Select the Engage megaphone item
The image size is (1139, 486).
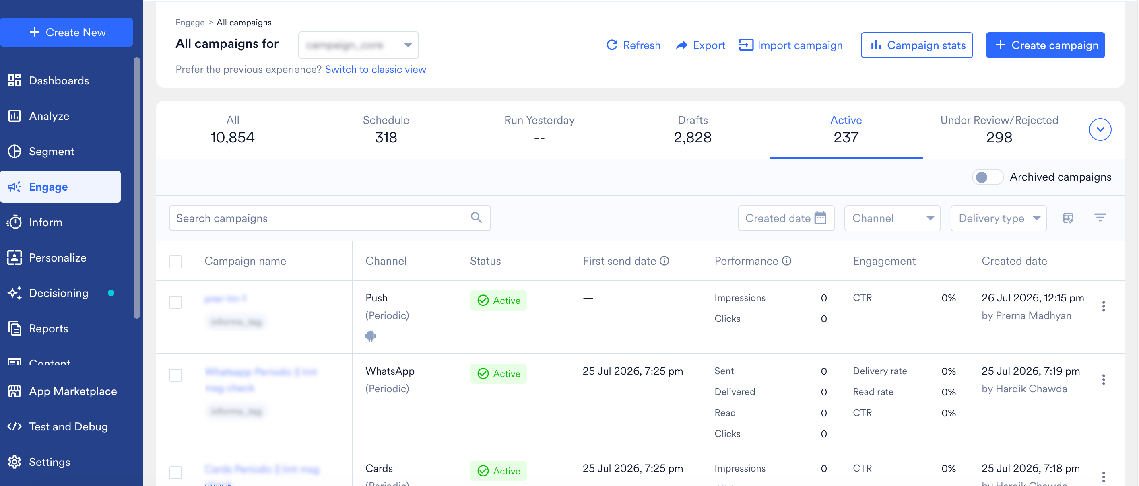[60, 186]
